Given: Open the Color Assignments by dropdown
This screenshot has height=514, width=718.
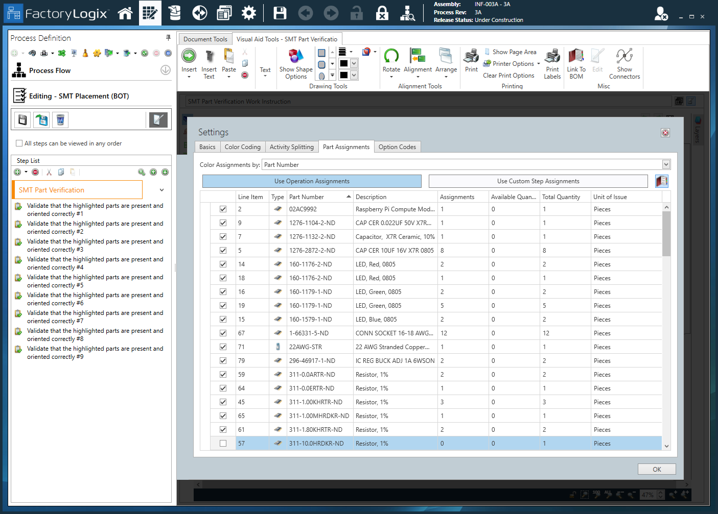Looking at the screenshot, I should [x=665, y=164].
